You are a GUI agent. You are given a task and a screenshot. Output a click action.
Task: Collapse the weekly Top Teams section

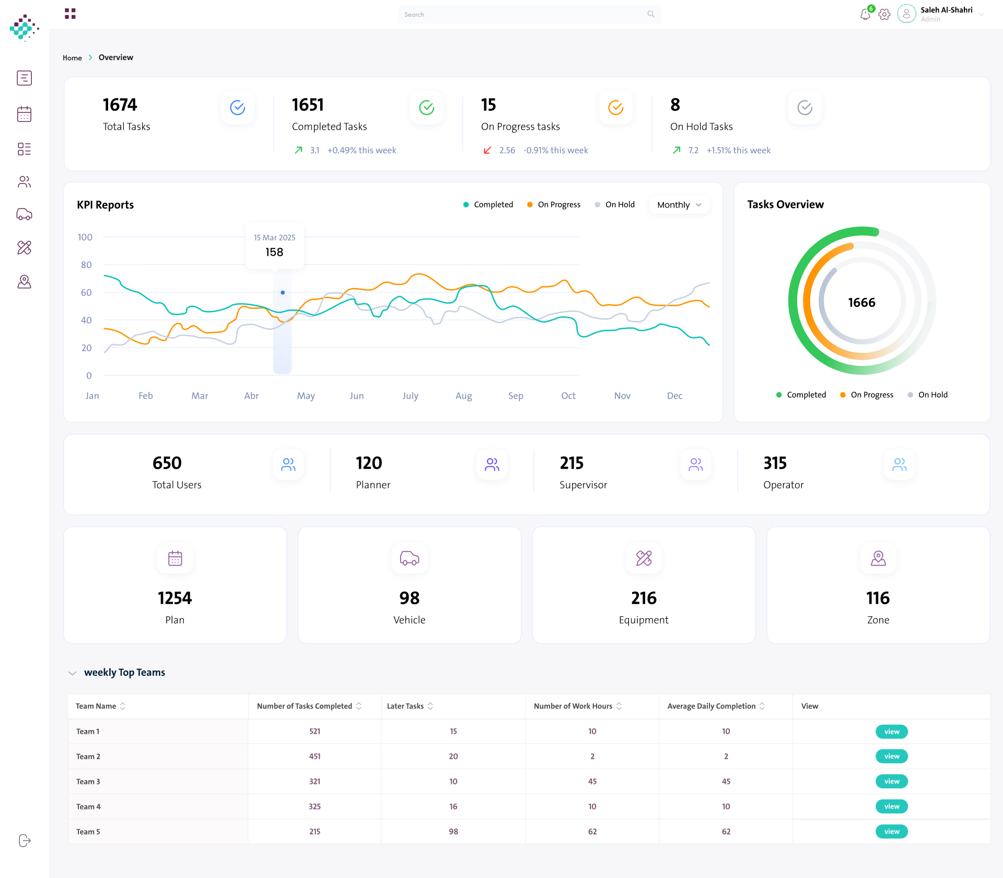coord(72,673)
